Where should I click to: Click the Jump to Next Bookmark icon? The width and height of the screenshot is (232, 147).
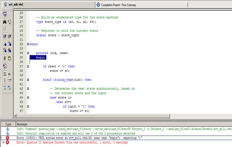click(10, 44)
